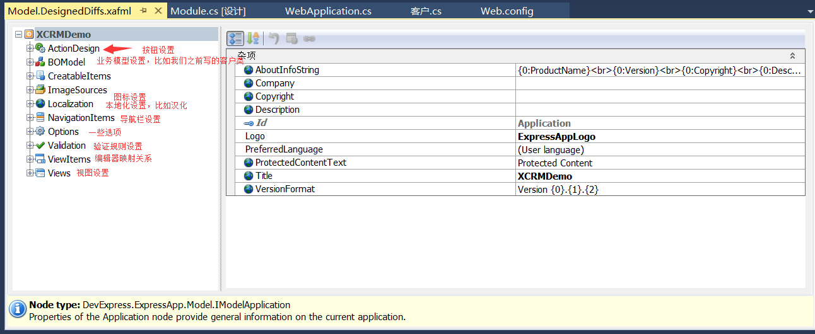Click the Views node icon
The image size is (815, 334).
click(x=40, y=173)
